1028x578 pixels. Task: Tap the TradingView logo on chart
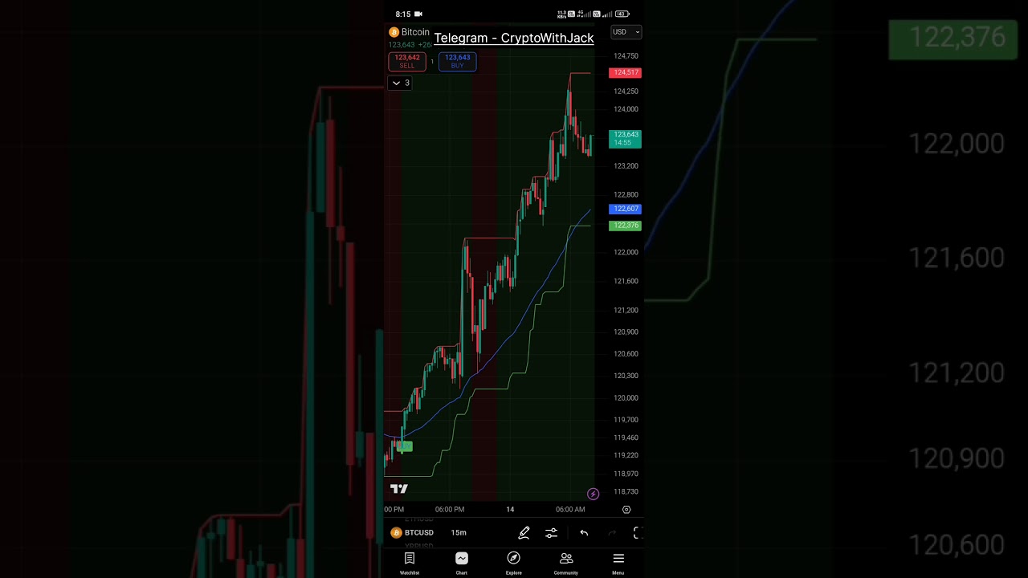point(399,489)
